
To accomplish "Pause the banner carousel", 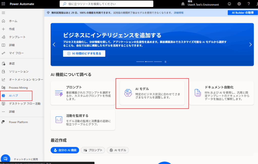I will [165, 62].
